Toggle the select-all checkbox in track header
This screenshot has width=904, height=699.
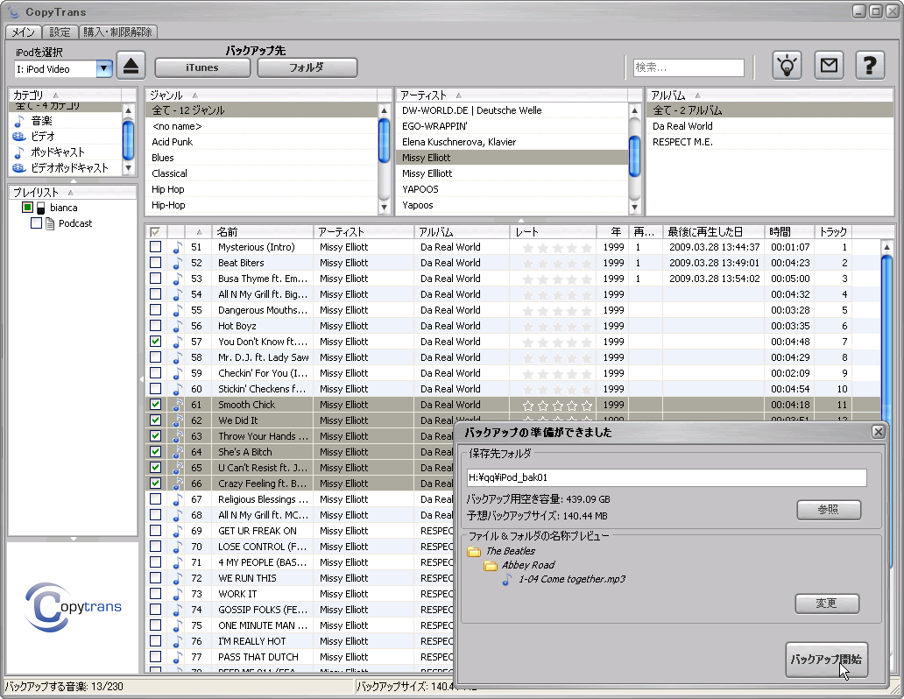(x=155, y=232)
